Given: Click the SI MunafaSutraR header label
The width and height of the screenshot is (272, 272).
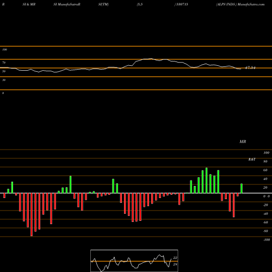Looking at the screenshot, I should click(x=67, y=4).
